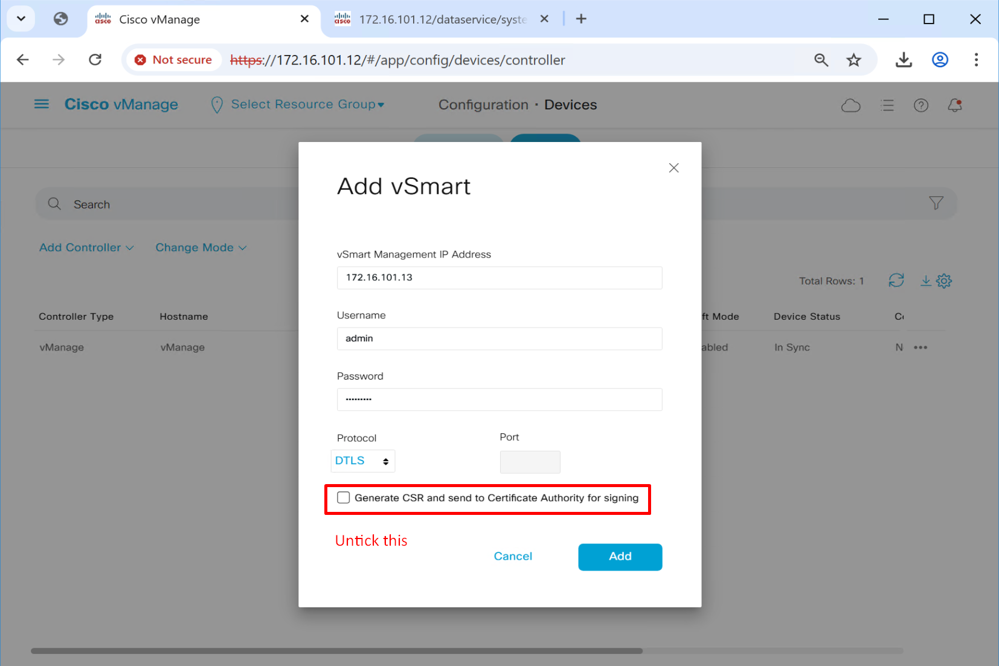999x666 pixels.
Task: Open the help question mark icon
Action: coord(921,106)
